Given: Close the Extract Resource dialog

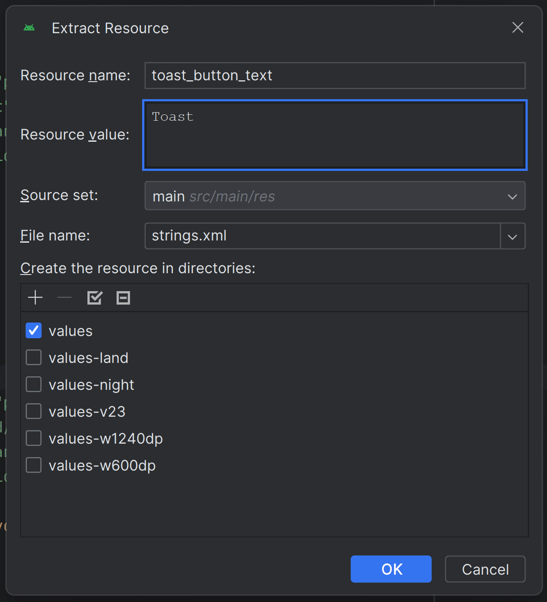Looking at the screenshot, I should coord(518,27).
